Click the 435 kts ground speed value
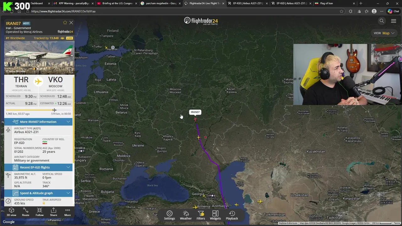The width and height of the screenshot is (402, 226). (x=19, y=203)
